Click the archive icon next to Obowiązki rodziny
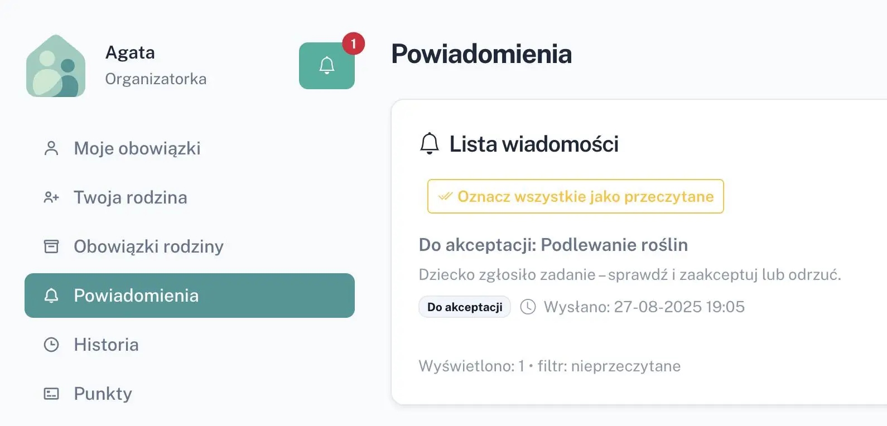887x426 pixels. tap(51, 246)
